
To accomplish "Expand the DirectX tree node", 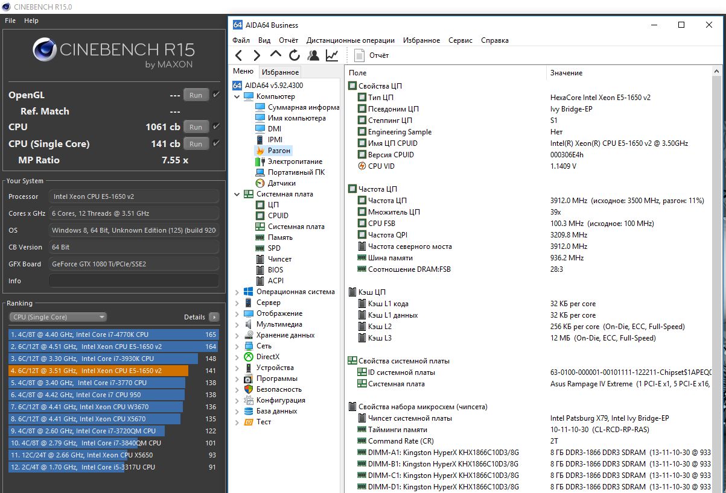I will tap(237, 357).
